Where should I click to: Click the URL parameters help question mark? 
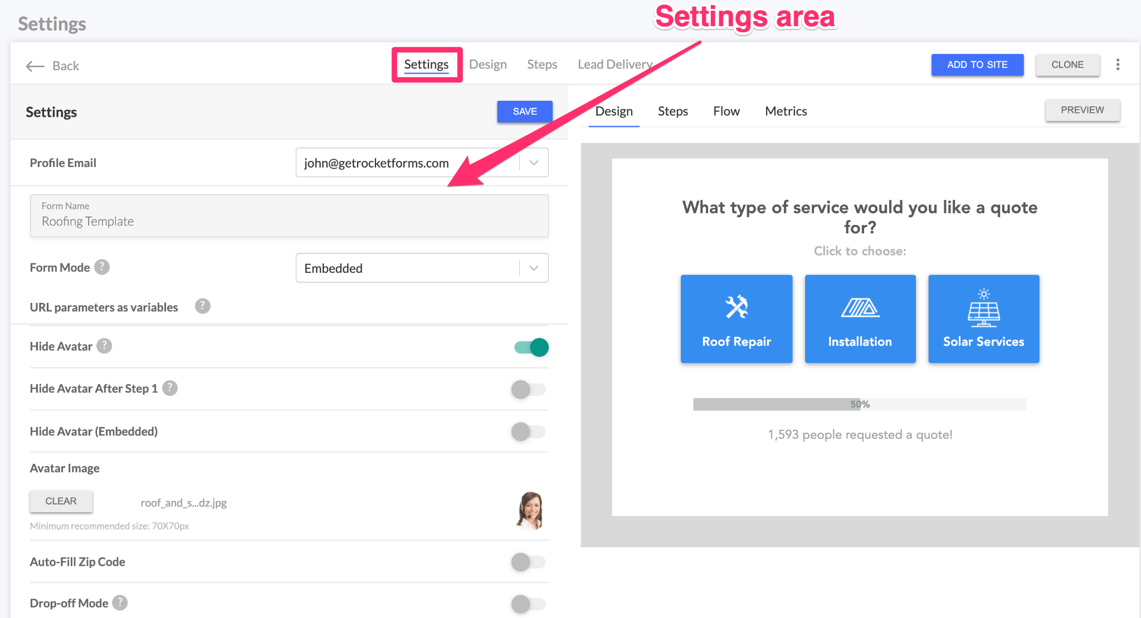tap(202, 306)
